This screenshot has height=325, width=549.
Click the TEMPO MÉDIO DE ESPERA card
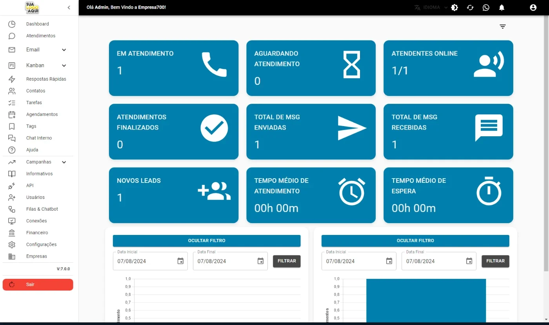(x=448, y=195)
